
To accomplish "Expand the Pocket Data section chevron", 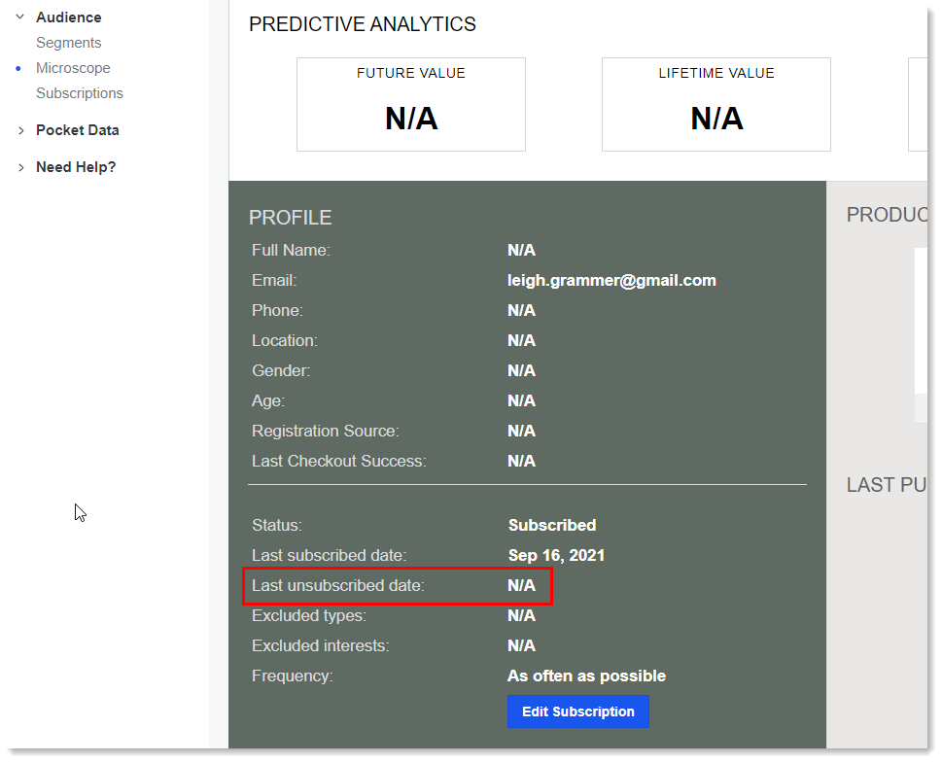I will (21, 130).
